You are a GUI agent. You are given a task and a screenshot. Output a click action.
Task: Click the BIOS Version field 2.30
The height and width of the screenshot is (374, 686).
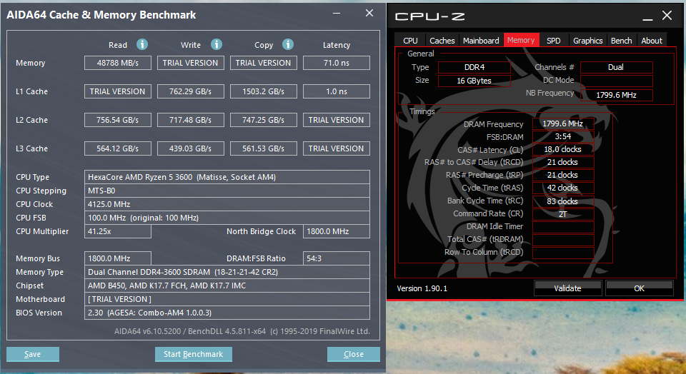(x=227, y=313)
